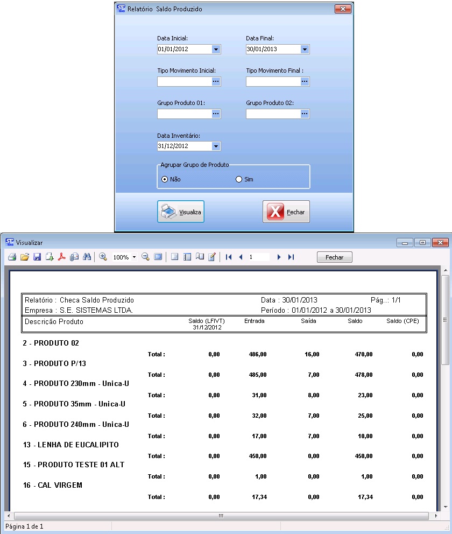Click the binoculars find icon

[x=87, y=257]
